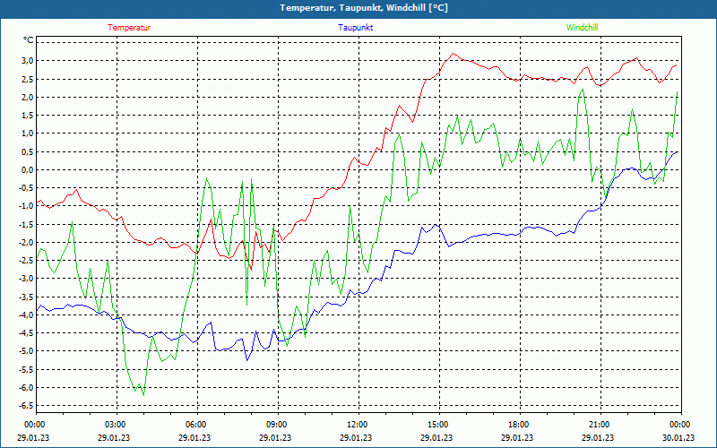Click the 30.01.23 date label
This screenshot has width=717, height=448.
[678, 437]
